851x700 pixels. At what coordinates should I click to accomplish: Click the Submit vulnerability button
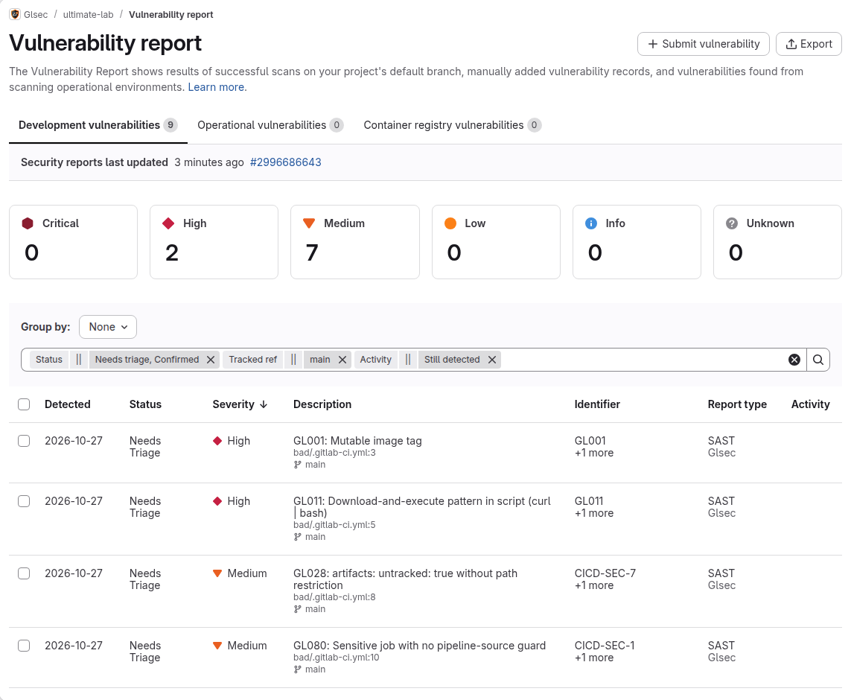[x=704, y=44]
